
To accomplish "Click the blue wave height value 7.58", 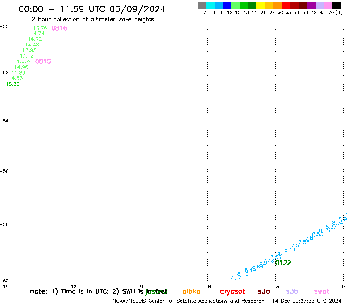I will (304, 242).
